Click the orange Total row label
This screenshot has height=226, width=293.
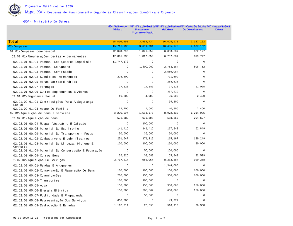pos(13,42)
